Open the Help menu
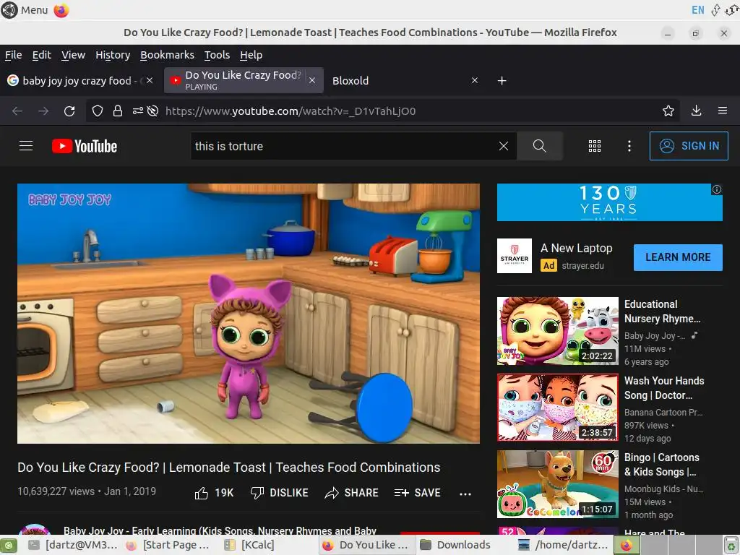Viewport: 740px width, 555px height. click(251, 55)
